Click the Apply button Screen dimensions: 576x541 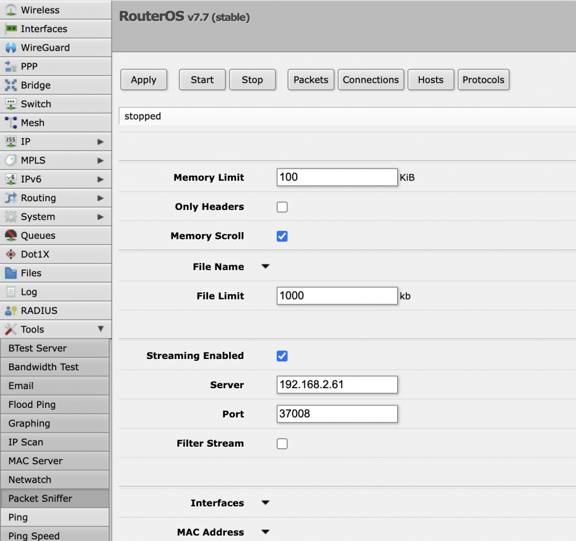(143, 80)
